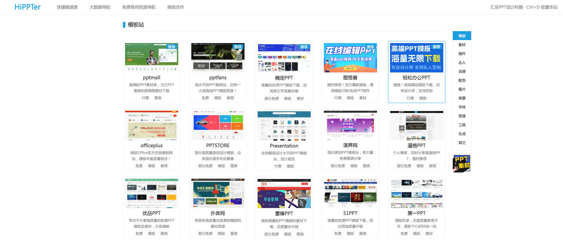
Task: Select 其它 in the side navigation
Action: point(462,143)
